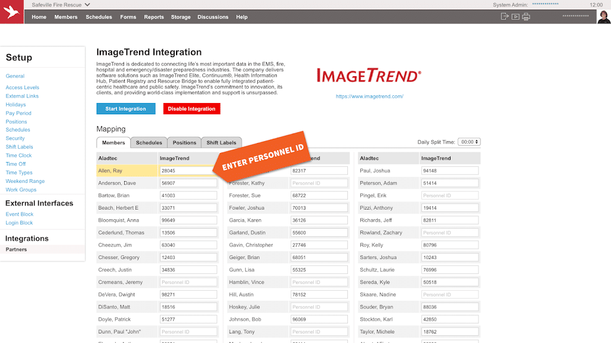Click Pingel, Erik Personnel ID field
Screen dimensions: 611x343
coord(450,195)
